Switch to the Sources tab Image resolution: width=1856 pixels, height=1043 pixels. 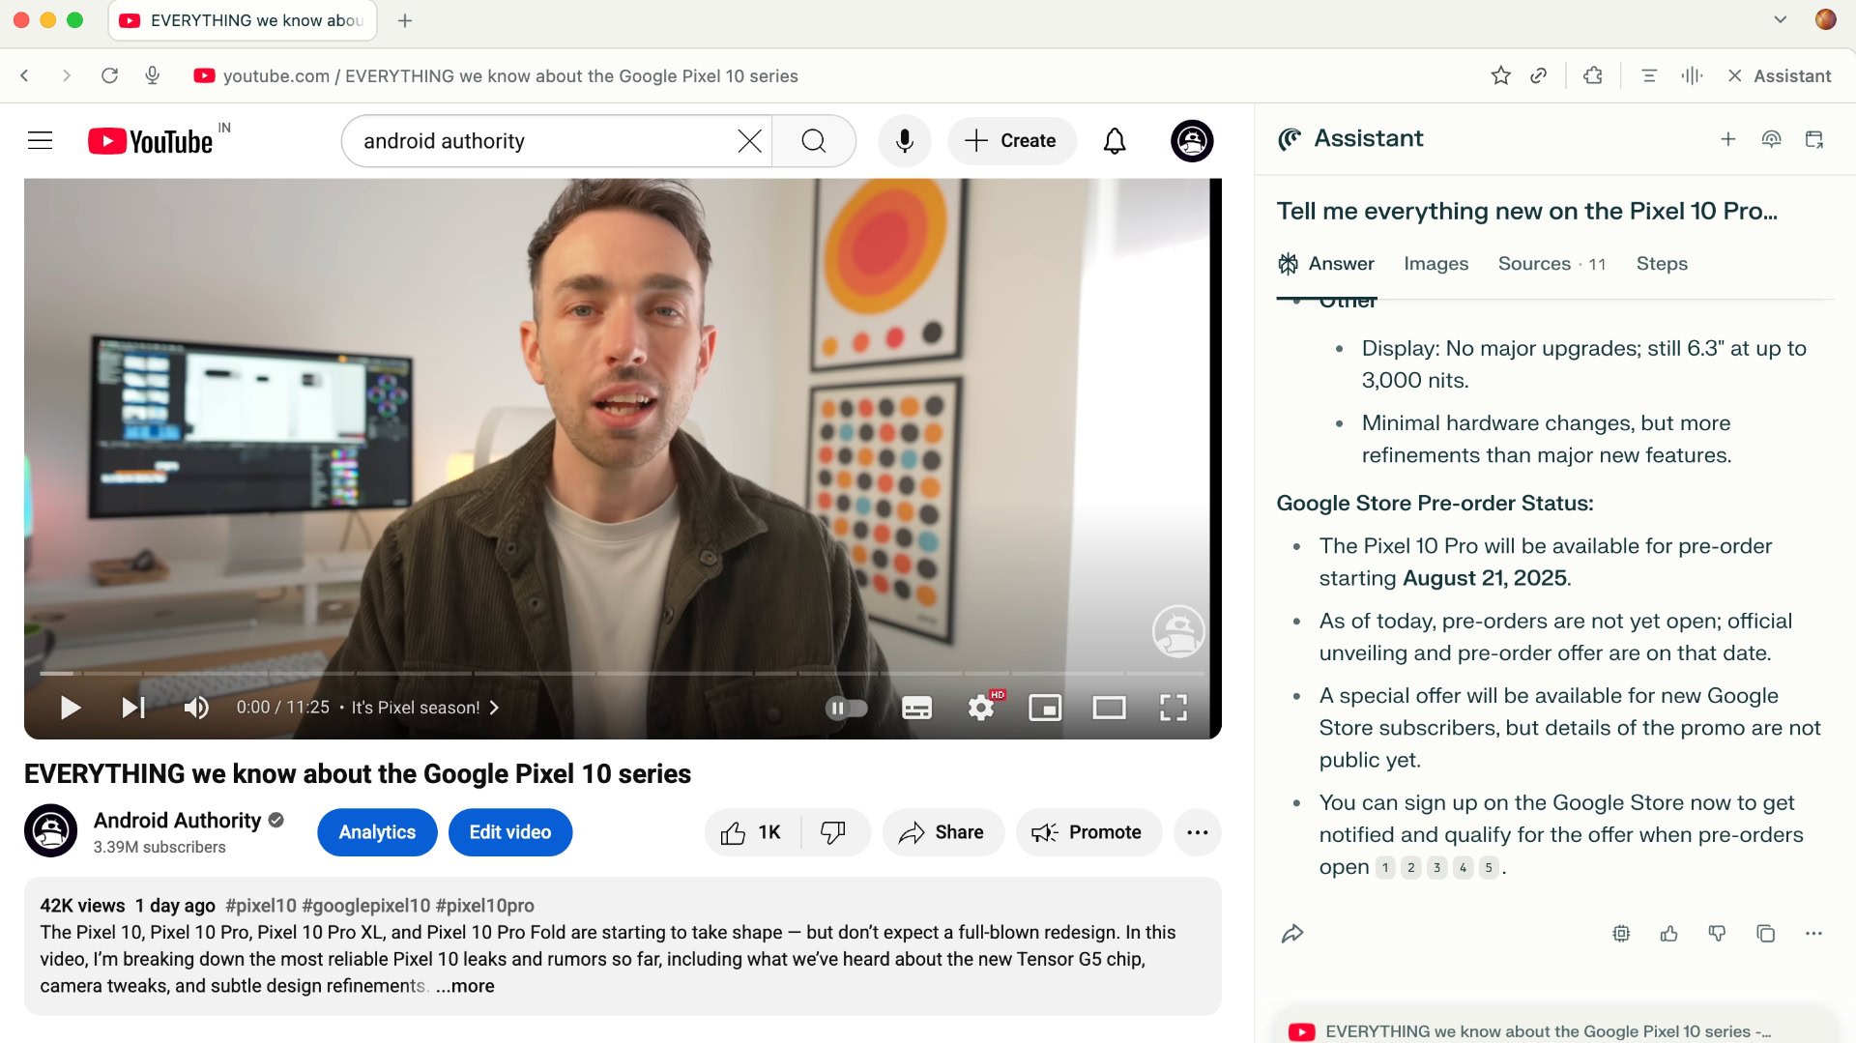coord(1534,264)
